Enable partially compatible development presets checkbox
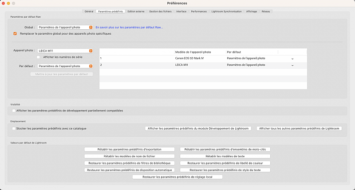 pyautogui.click(x=14, y=111)
